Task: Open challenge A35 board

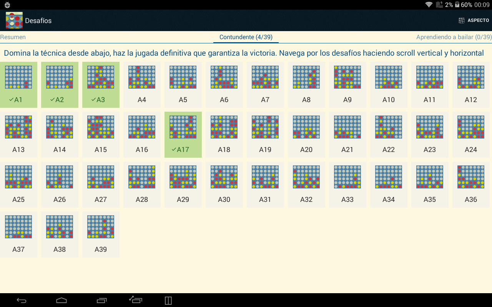Action: pos(430,185)
